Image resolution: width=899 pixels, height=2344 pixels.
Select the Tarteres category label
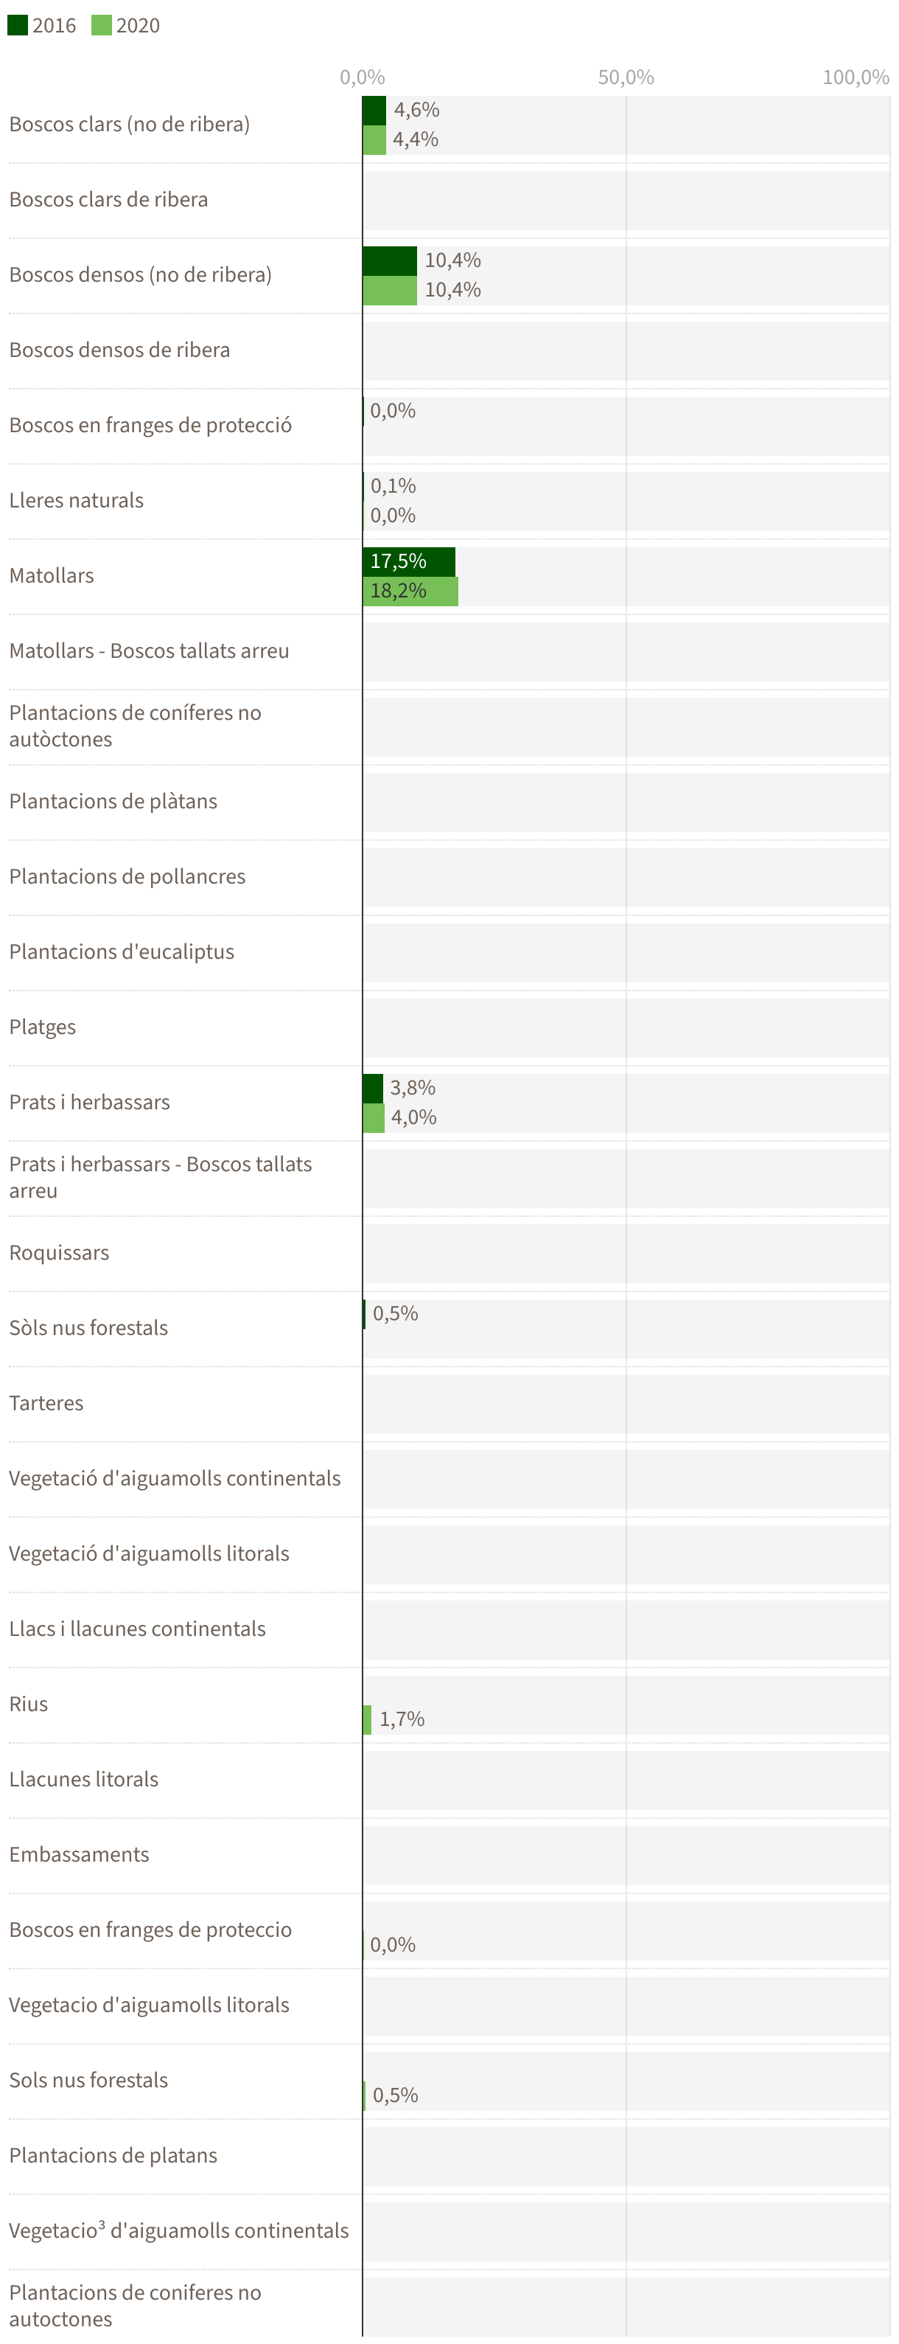[46, 1403]
